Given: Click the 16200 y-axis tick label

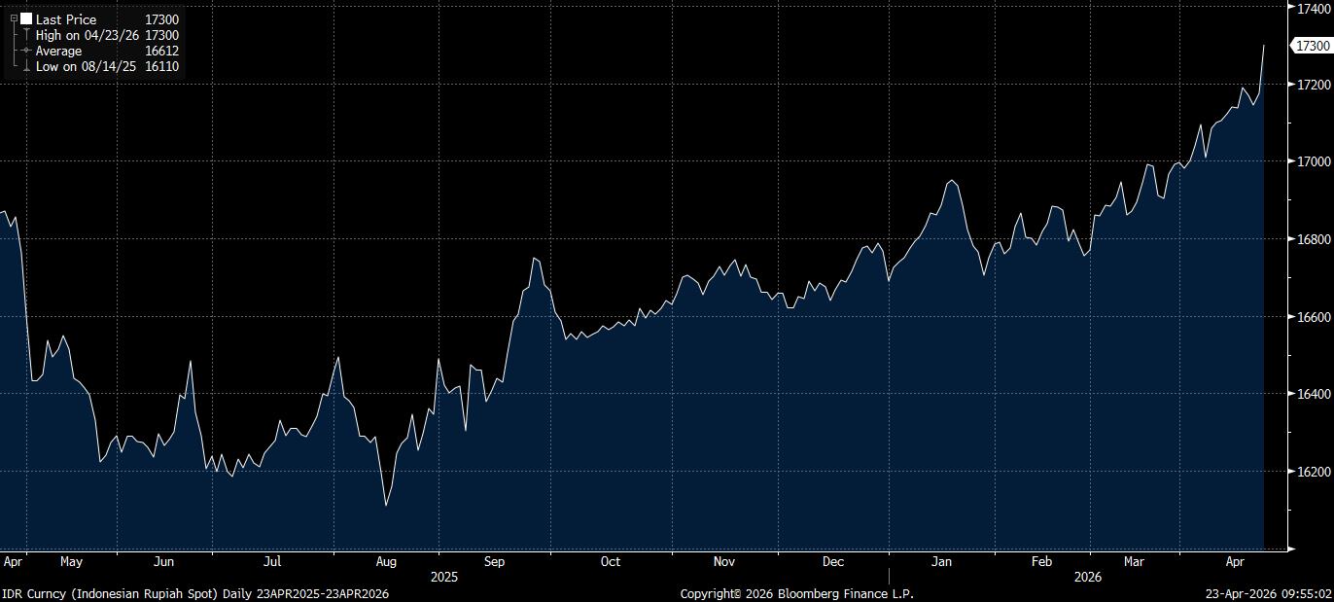Looking at the screenshot, I should pyautogui.click(x=1308, y=472).
